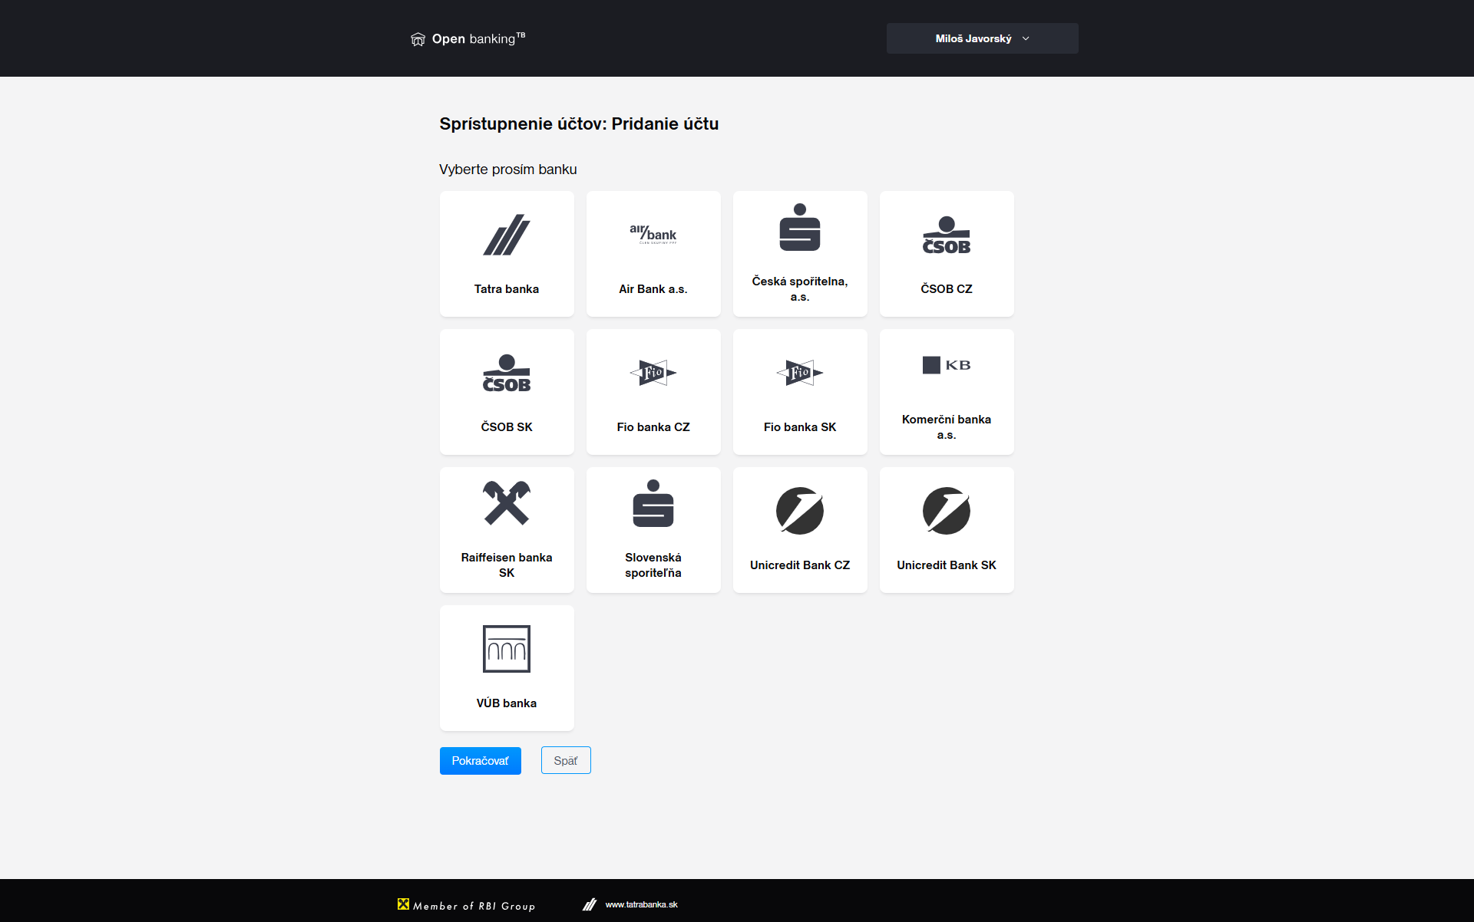
Task: Open the Miloš Javorský user dropdown
Action: (983, 38)
